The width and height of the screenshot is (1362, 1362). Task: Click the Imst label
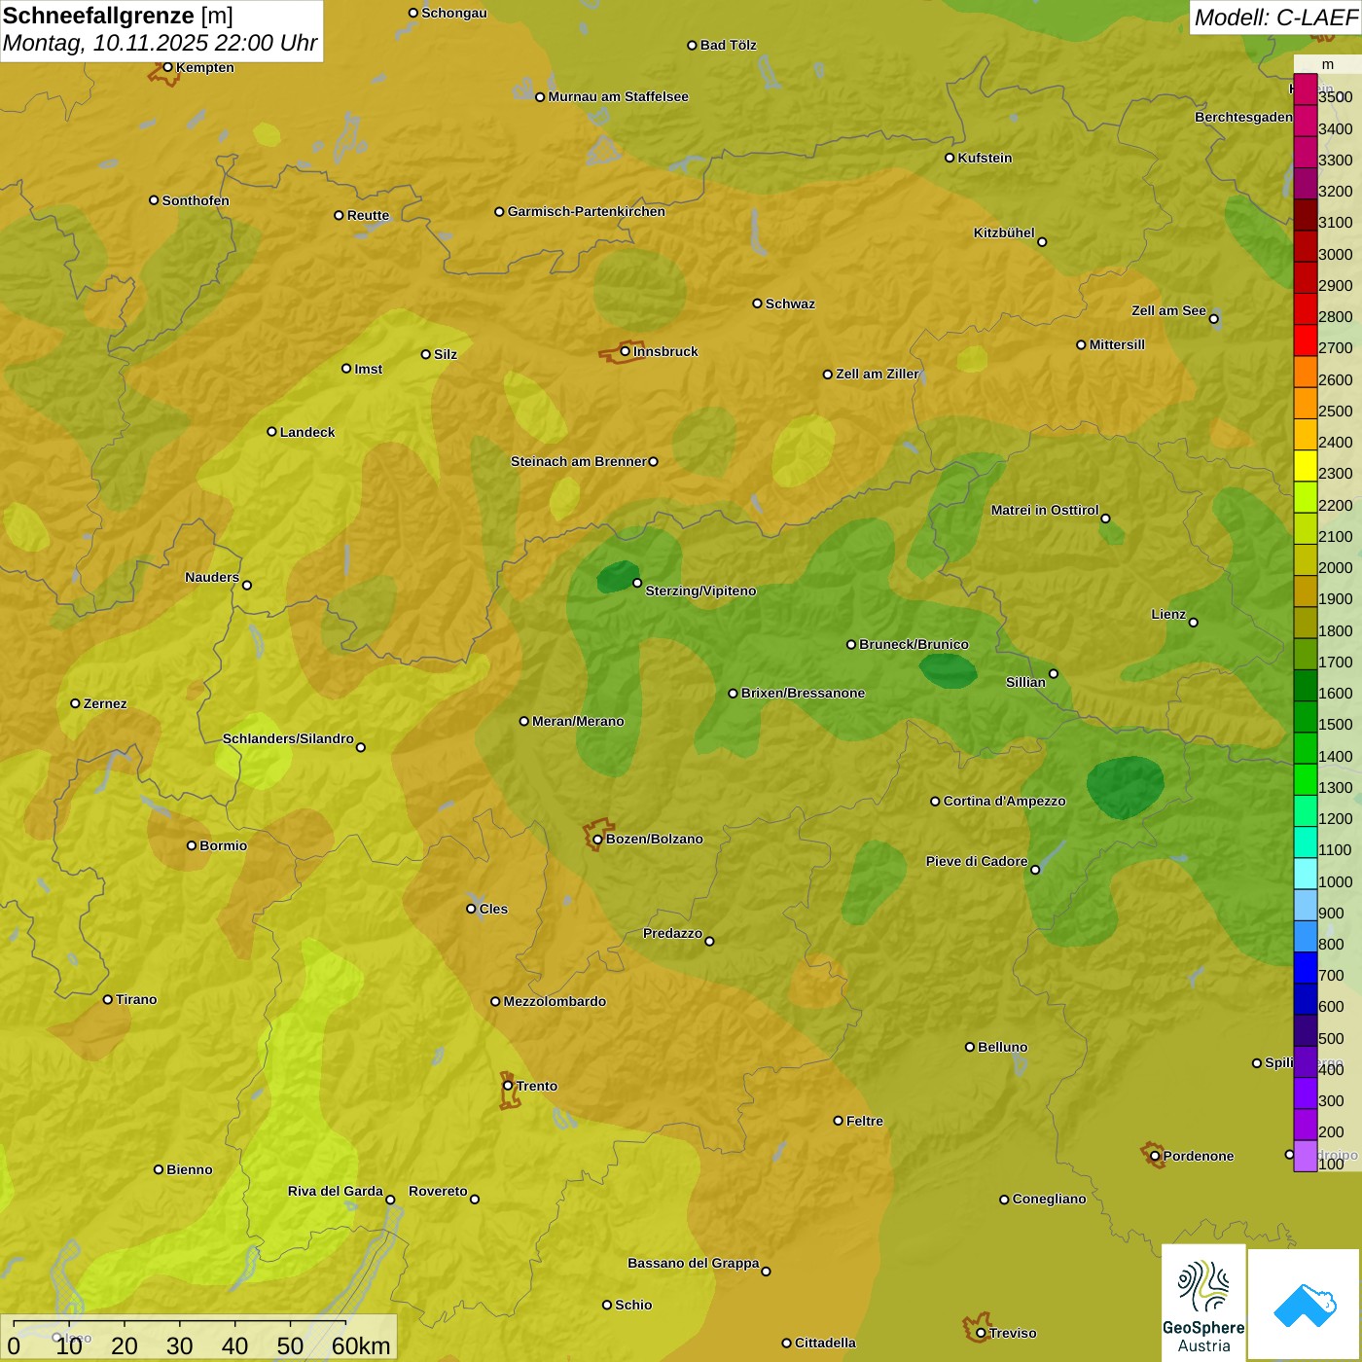click(368, 369)
